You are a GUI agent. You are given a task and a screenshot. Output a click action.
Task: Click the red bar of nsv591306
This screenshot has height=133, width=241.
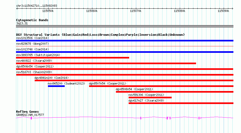[x=150, y=98]
